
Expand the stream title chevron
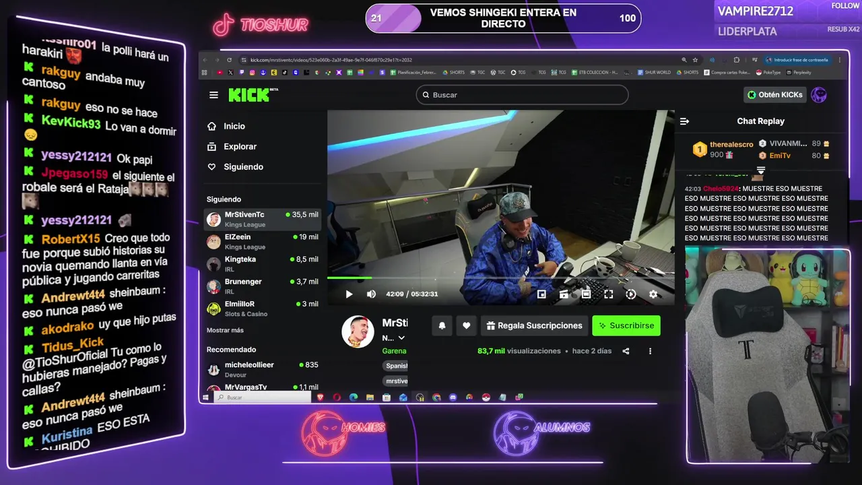(x=401, y=338)
